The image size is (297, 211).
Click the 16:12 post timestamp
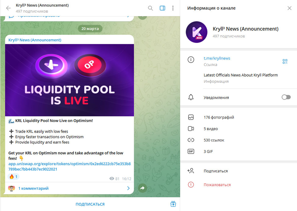127,179
